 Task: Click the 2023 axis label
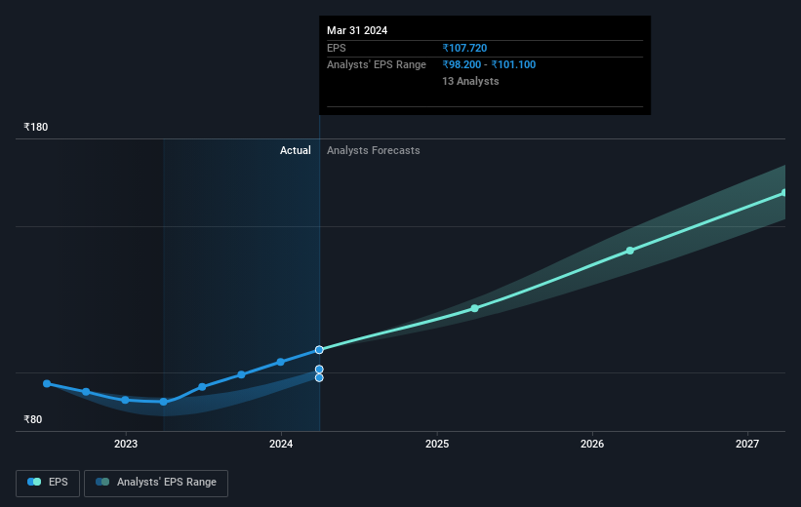tap(126, 445)
